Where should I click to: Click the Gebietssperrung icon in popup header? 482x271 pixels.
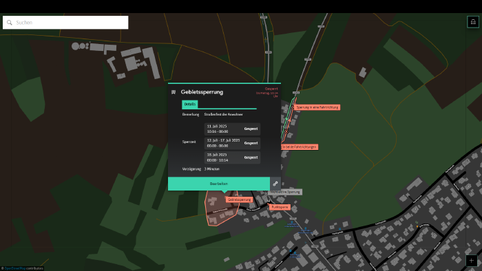[174, 92]
